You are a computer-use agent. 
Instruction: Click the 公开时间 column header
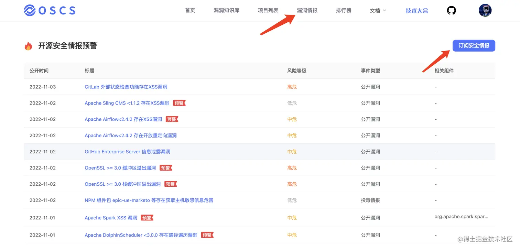pyautogui.click(x=39, y=70)
